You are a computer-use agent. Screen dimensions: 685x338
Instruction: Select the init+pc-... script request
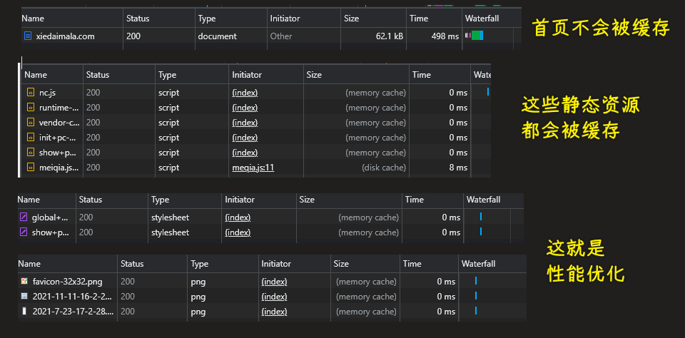[x=58, y=138]
